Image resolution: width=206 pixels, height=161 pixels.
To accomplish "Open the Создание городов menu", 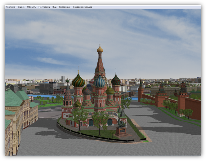I will [82, 7].
